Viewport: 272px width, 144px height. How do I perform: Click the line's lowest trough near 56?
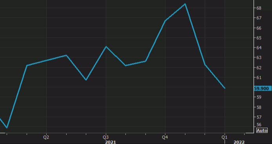coord(7,128)
